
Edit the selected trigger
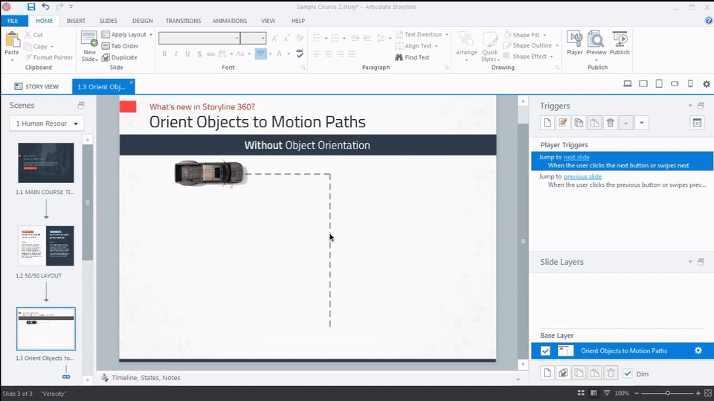pos(563,123)
